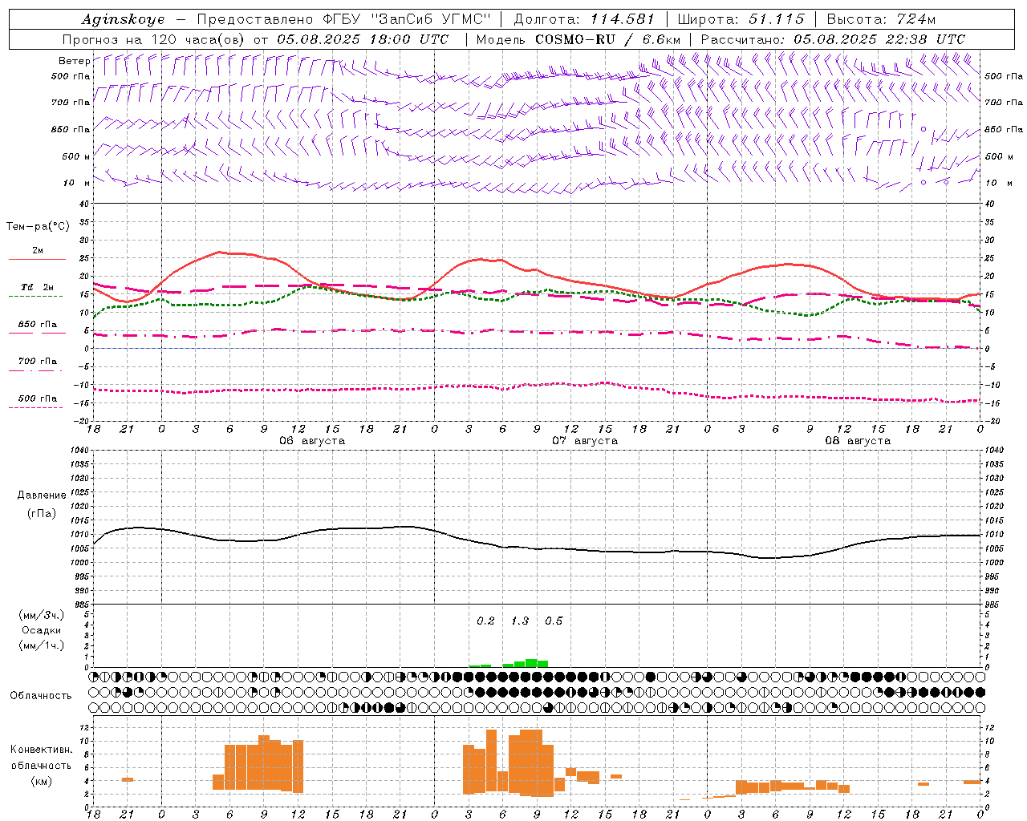Click the 850 гПа temperature legend label
The image size is (1027, 821).
click(38, 325)
